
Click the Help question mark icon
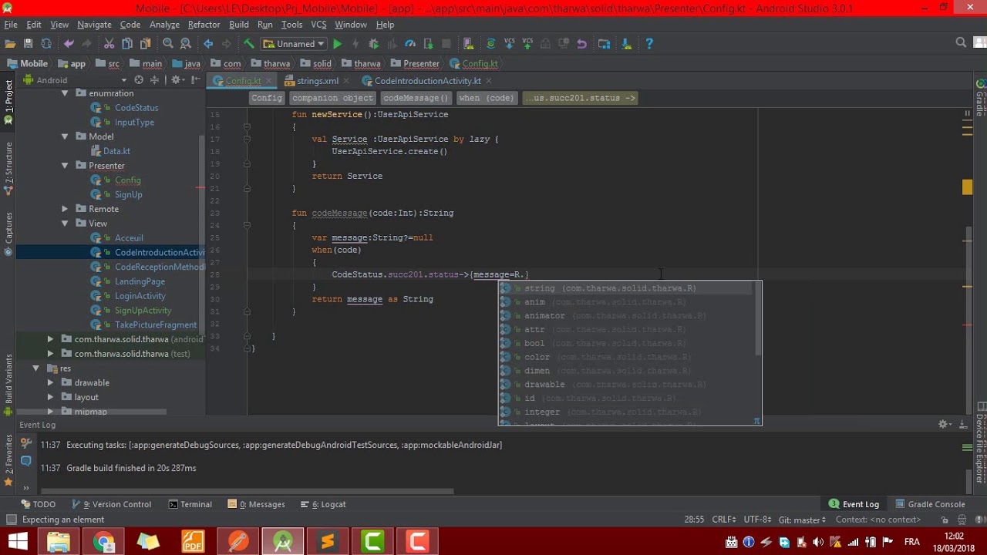[649, 44]
